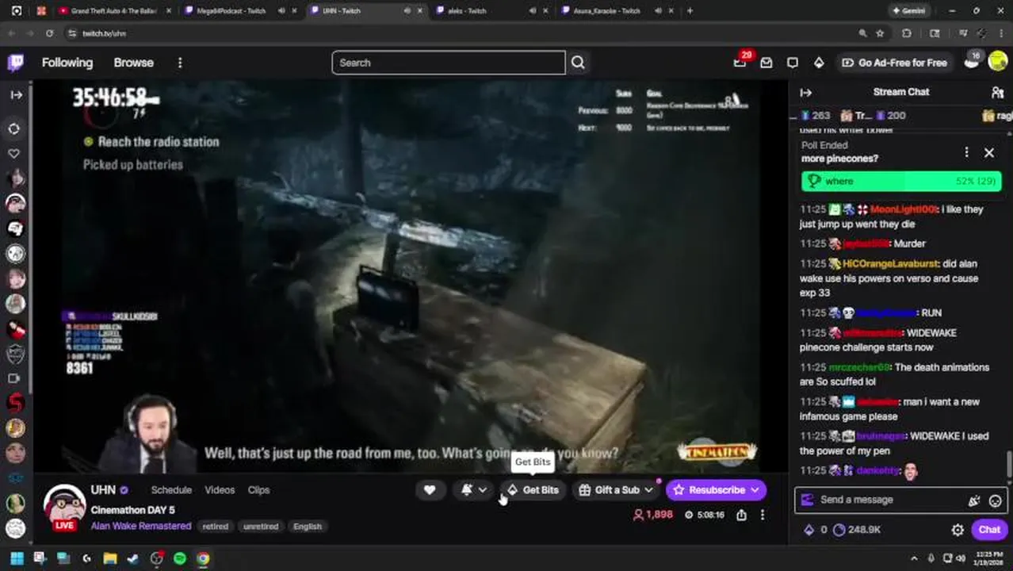Click the Resubscribe button
The image size is (1013, 571).
click(x=716, y=490)
